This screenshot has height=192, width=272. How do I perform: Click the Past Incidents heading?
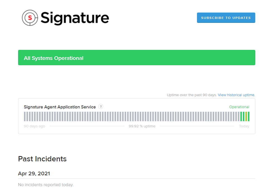pos(42,159)
